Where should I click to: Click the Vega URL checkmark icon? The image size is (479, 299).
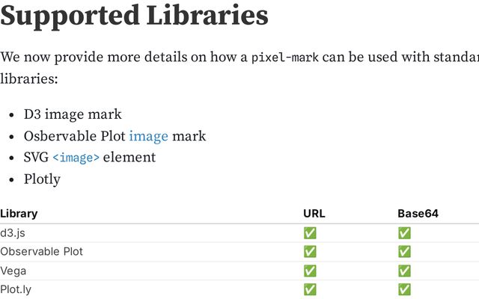click(x=310, y=271)
